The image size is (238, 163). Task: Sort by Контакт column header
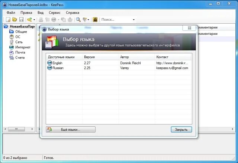click(x=173, y=57)
